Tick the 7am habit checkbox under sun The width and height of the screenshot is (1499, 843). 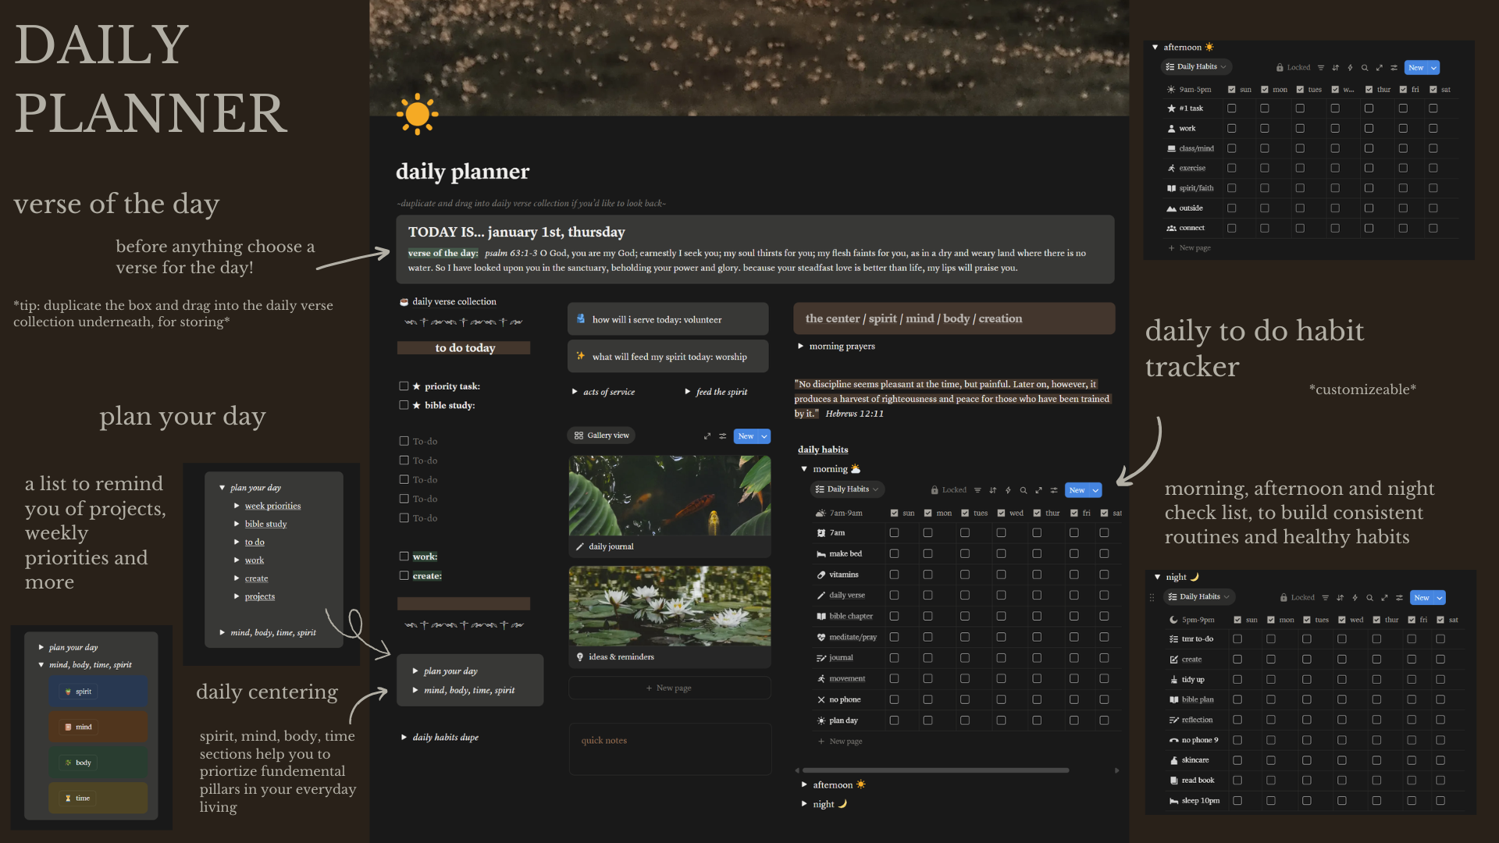coord(895,532)
